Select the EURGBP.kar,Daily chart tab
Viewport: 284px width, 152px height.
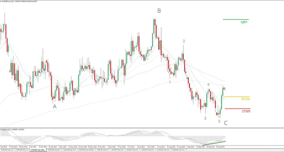point(38,150)
